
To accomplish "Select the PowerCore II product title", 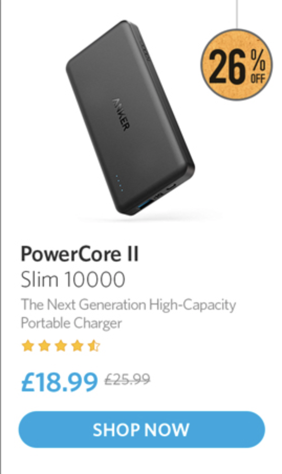I will (80, 254).
